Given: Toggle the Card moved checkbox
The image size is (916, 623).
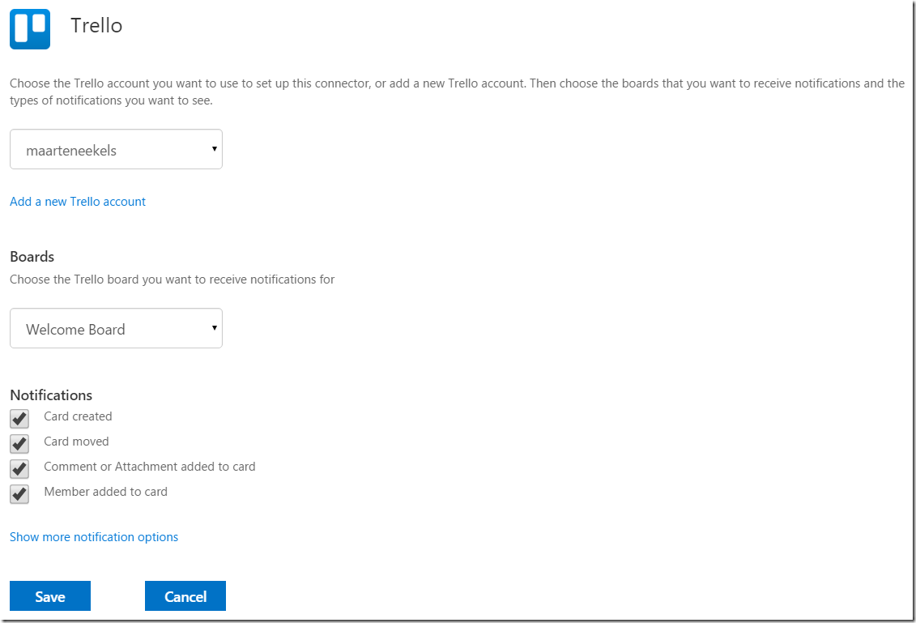Looking at the screenshot, I should tap(19, 443).
